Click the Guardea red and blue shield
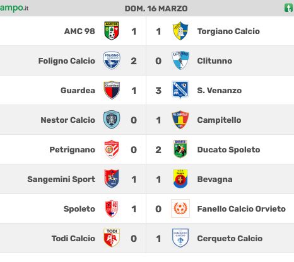 [112, 90]
